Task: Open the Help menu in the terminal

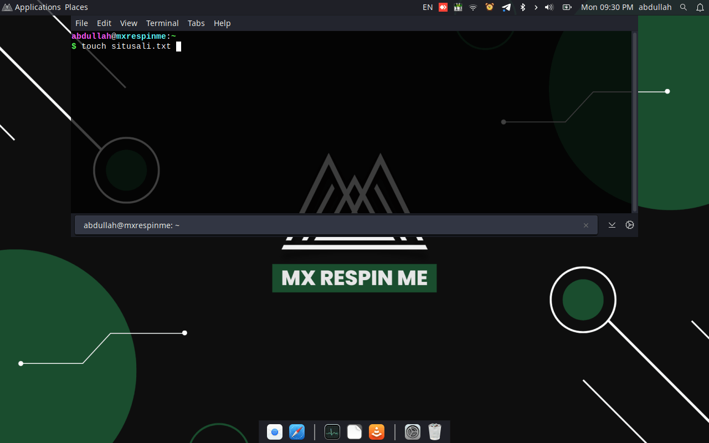Action: [x=222, y=23]
